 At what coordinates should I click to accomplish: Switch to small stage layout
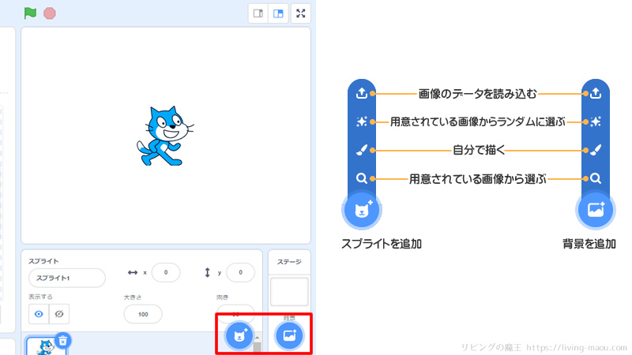click(258, 13)
